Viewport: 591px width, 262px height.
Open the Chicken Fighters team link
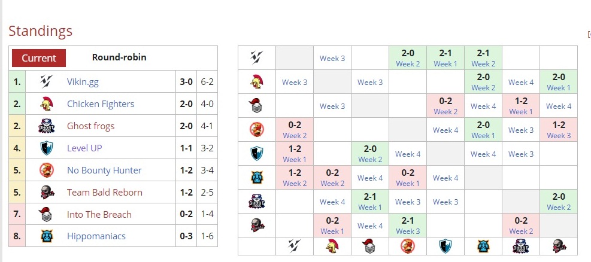[101, 103]
